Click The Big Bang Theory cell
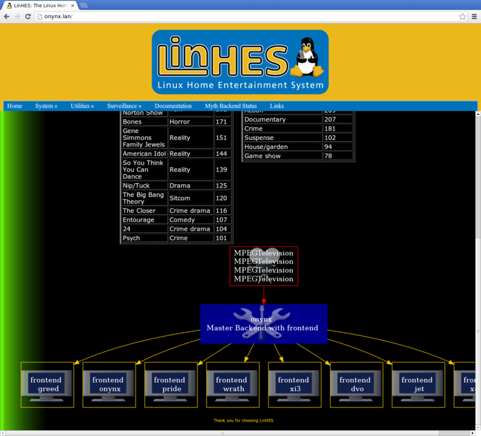Viewport: 481px width, 436px height. coord(144,198)
